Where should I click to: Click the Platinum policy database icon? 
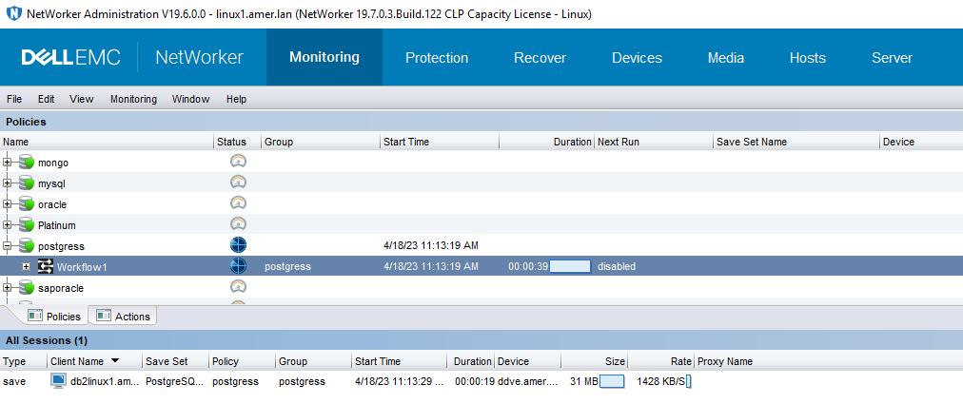click(x=26, y=225)
